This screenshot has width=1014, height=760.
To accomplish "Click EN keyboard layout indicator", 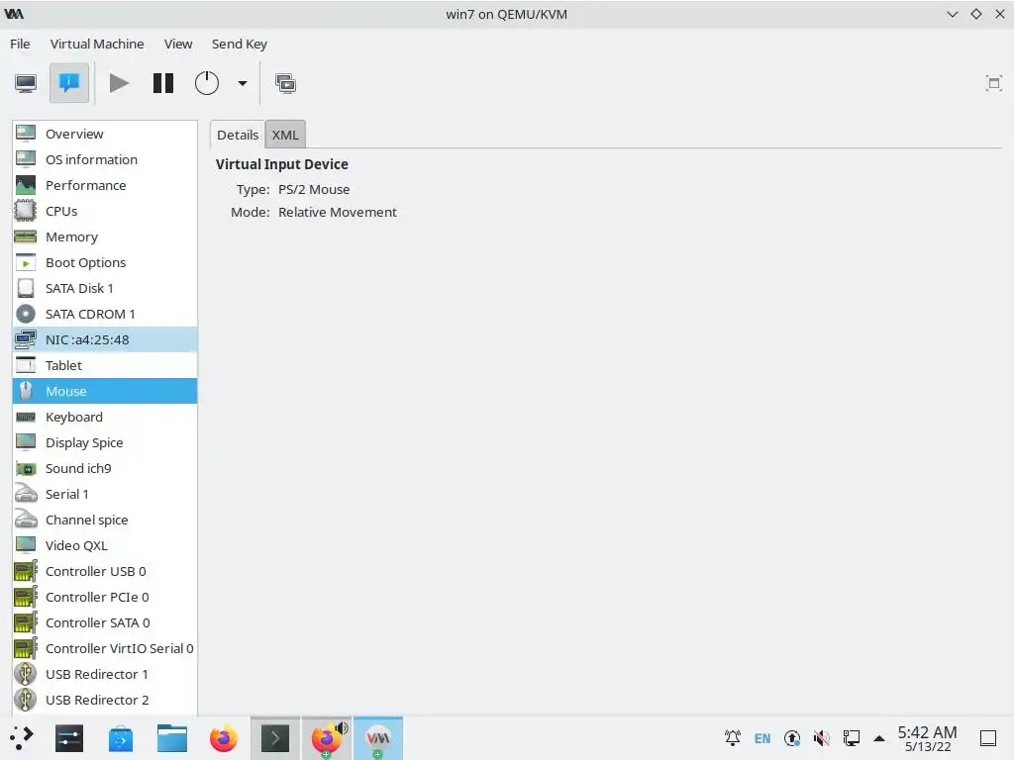I will click(762, 738).
